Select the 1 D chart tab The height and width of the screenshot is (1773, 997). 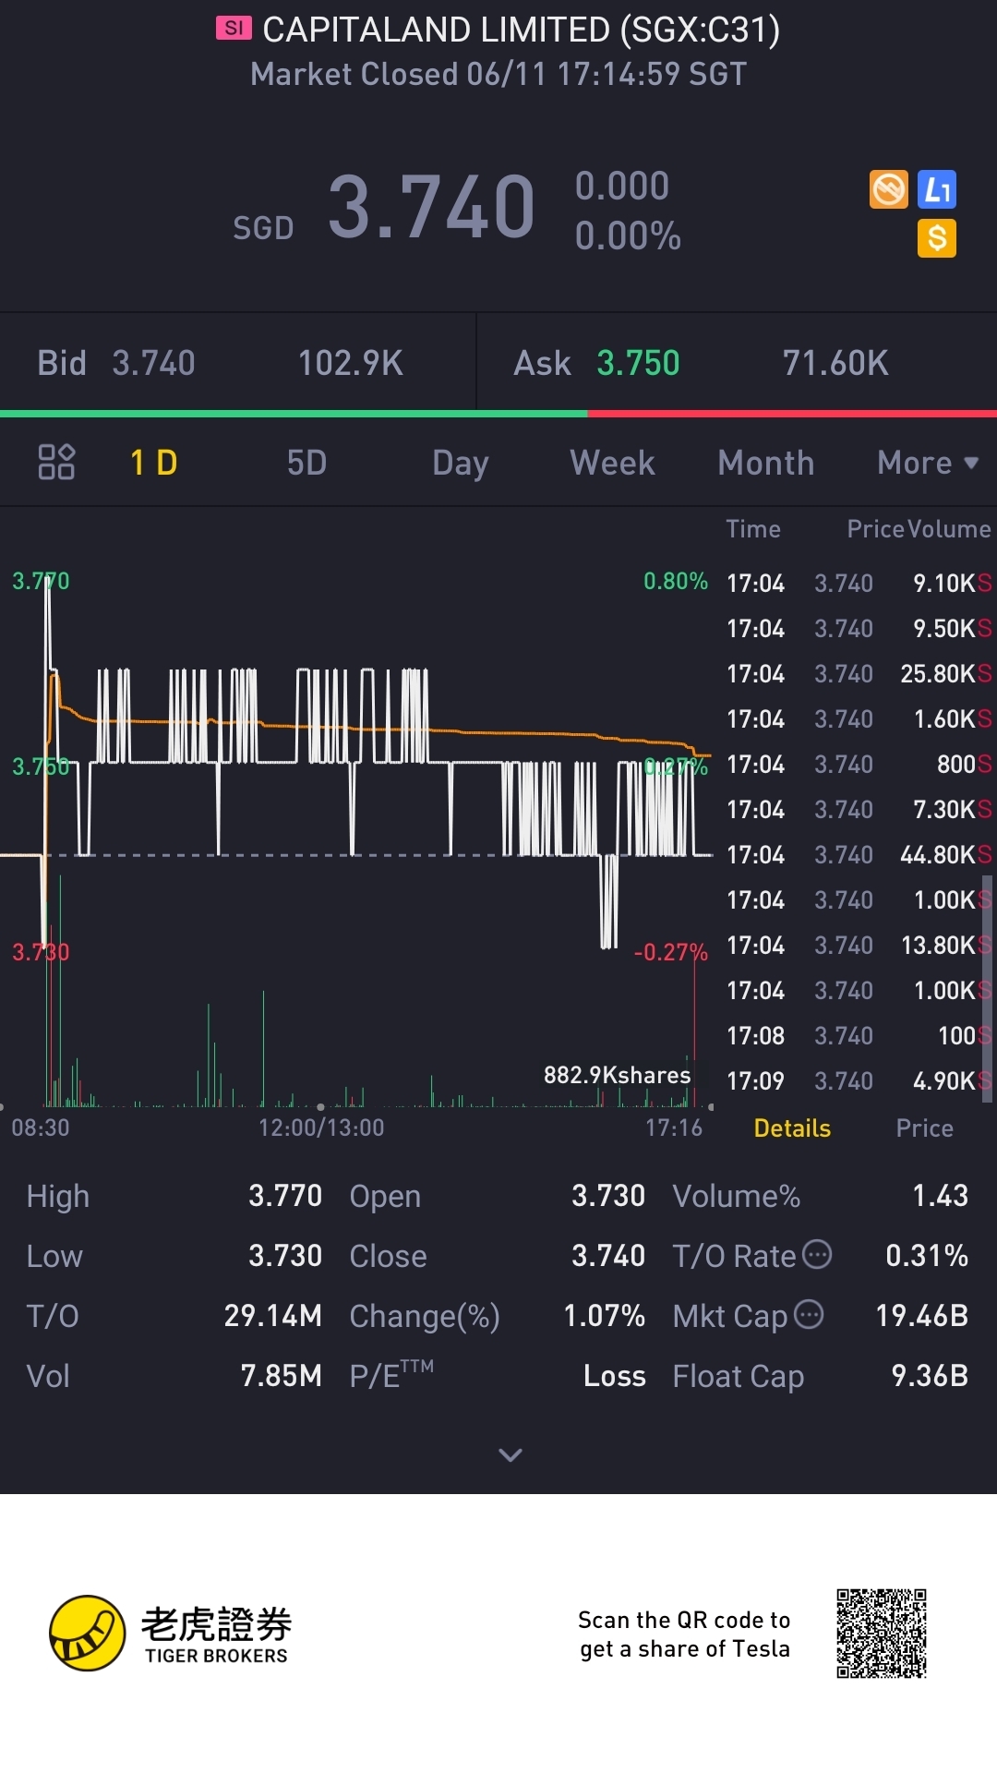click(x=153, y=463)
